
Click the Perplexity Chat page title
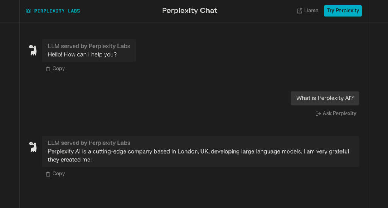(189, 11)
